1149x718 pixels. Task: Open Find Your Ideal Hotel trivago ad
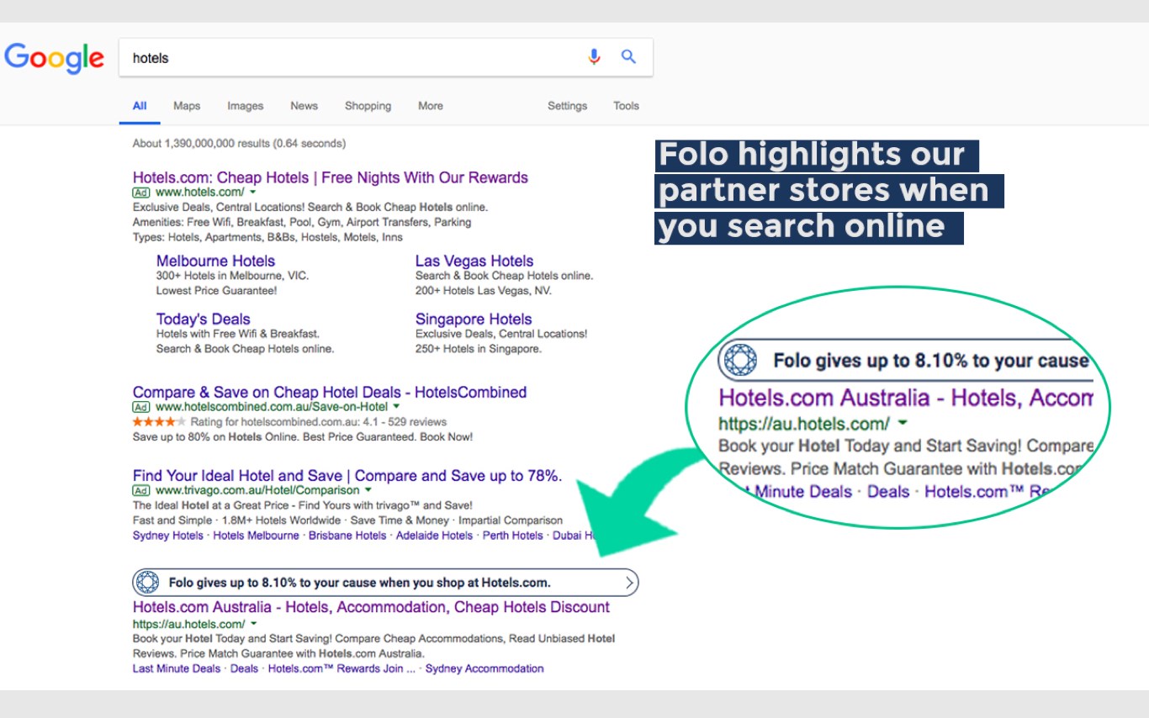click(x=347, y=476)
